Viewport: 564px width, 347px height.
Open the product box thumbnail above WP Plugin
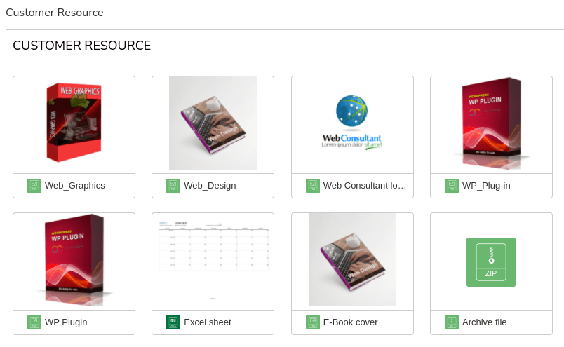[x=74, y=261]
